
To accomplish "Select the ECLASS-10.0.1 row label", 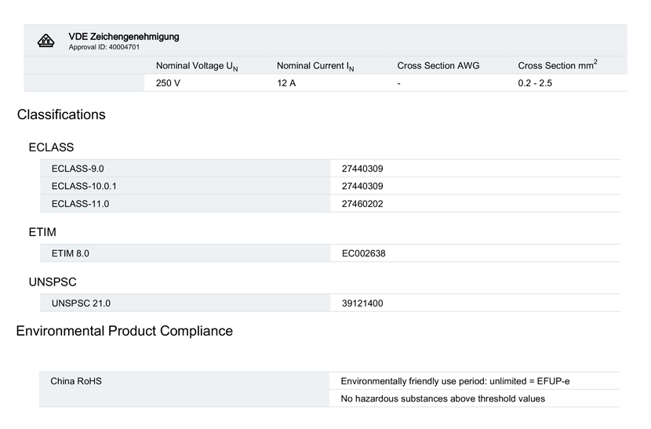I will [x=84, y=186].
